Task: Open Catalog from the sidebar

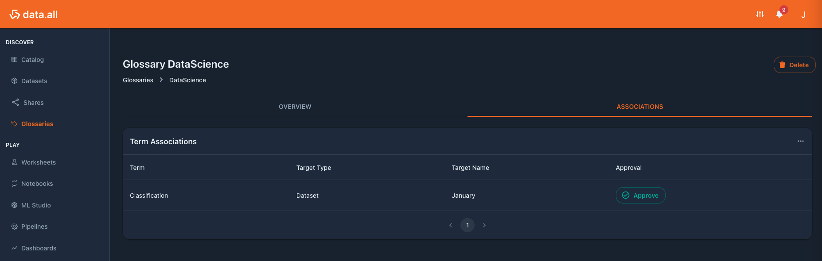Action: point(32,60)
